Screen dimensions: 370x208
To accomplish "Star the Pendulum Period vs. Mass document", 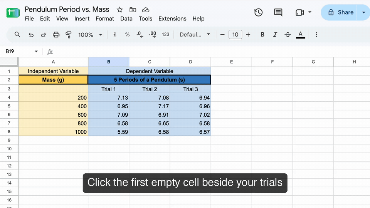I will tap(119, 10).
